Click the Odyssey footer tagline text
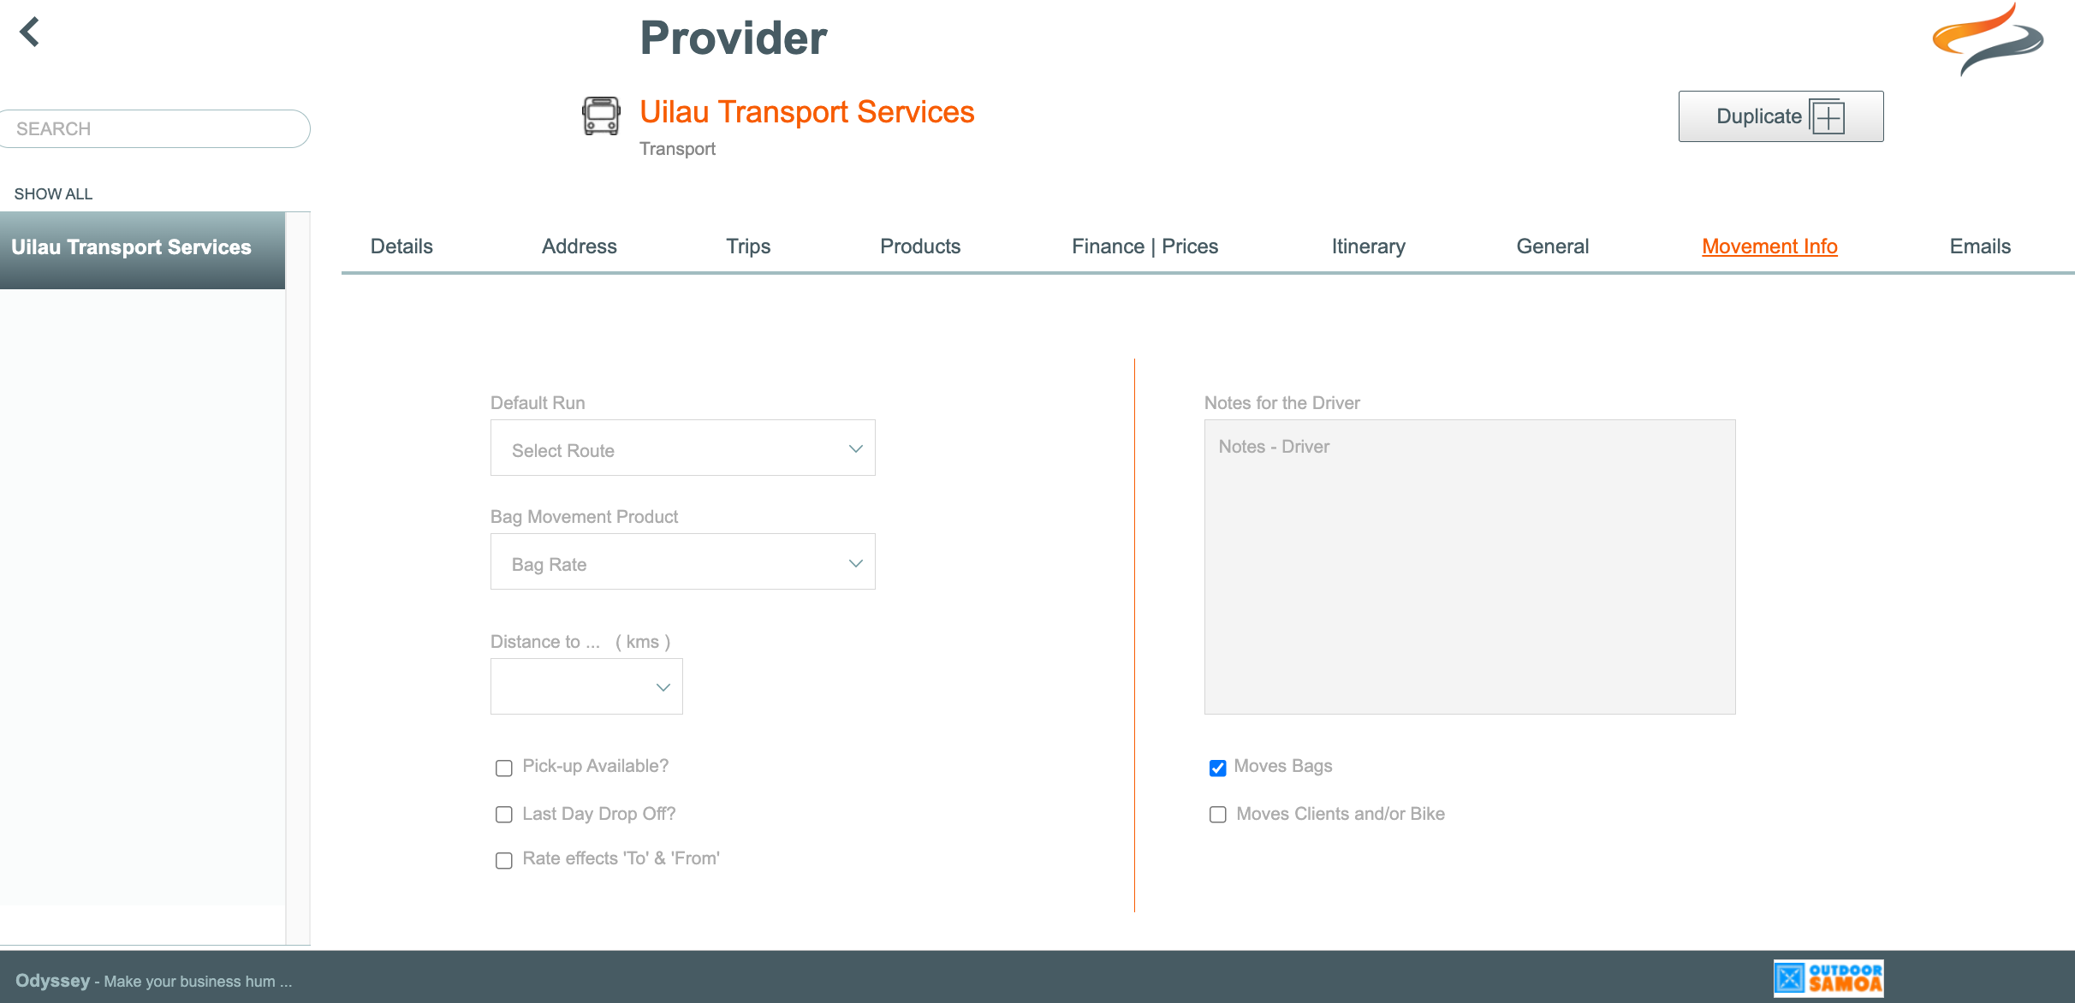 pyautogui.click(x=154, y=981)
